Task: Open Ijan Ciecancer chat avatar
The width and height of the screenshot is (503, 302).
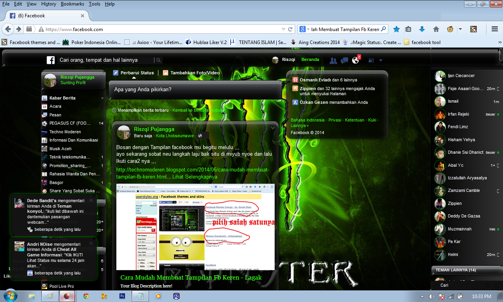Action: pyautogui.click(x=440, y=76)
